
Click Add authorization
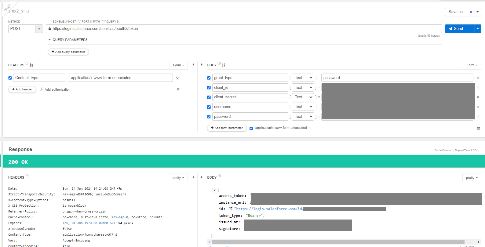(55, 89)
